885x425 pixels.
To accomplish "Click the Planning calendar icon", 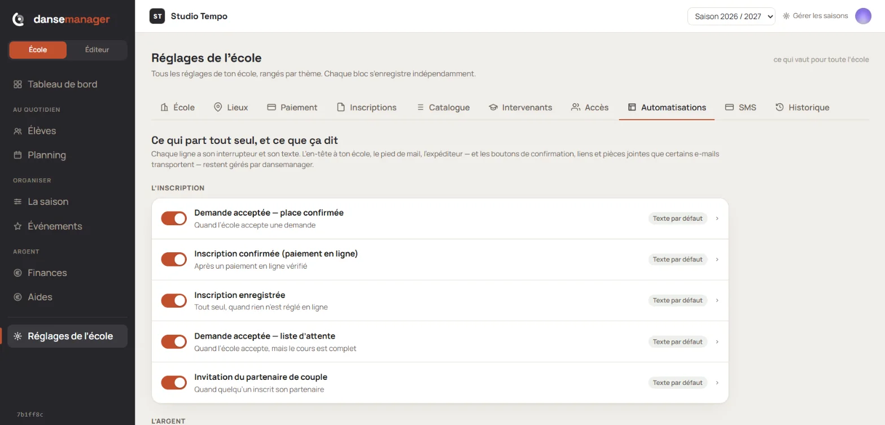I will pyautogui.click(x=17, y=155).
